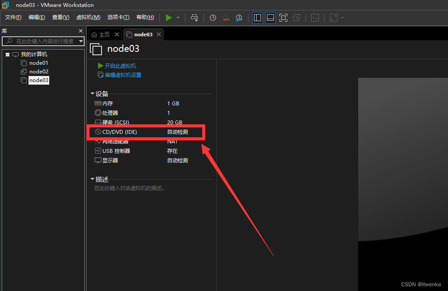Viewport: 448px width, 291px height.
Task: Click the node03 VM icon in header
Action: pos(96,49)
